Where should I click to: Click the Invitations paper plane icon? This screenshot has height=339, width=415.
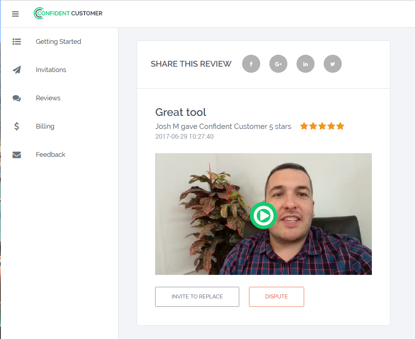pos(17,70)
